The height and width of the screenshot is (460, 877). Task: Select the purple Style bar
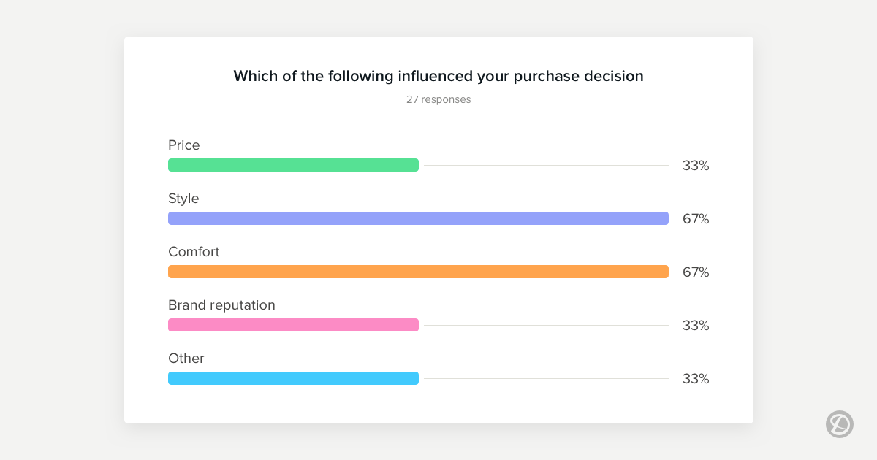(x=418, y=218)
